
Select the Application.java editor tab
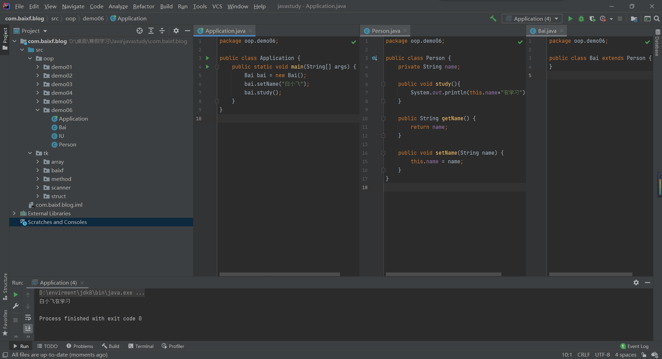pyautogui.click(x=225, y=31)
